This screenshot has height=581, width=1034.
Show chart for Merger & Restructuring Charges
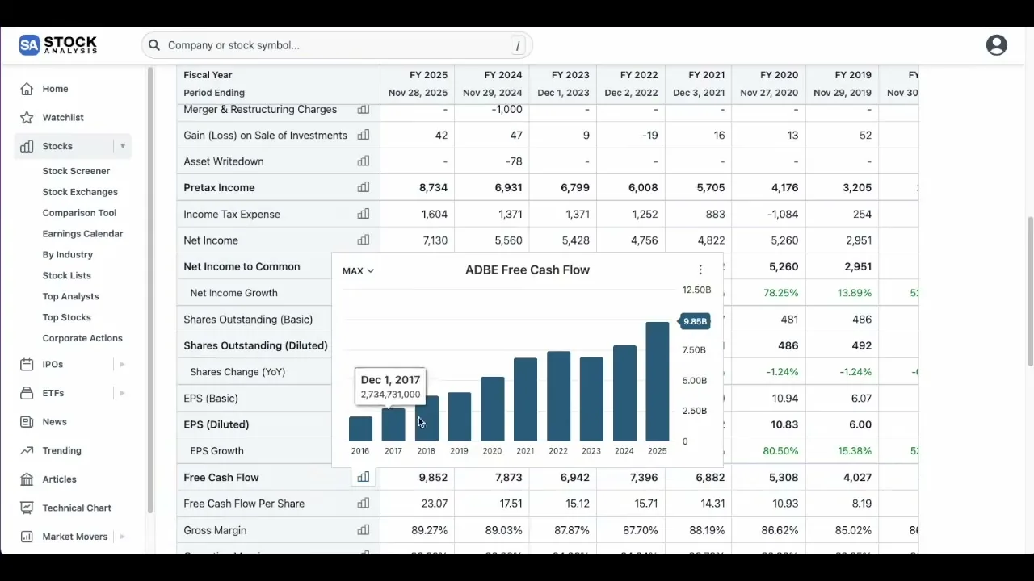point(364,110)
